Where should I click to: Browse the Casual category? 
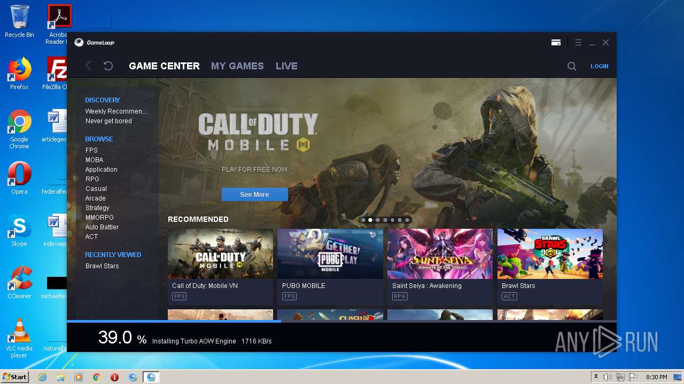tap(96, 189)
